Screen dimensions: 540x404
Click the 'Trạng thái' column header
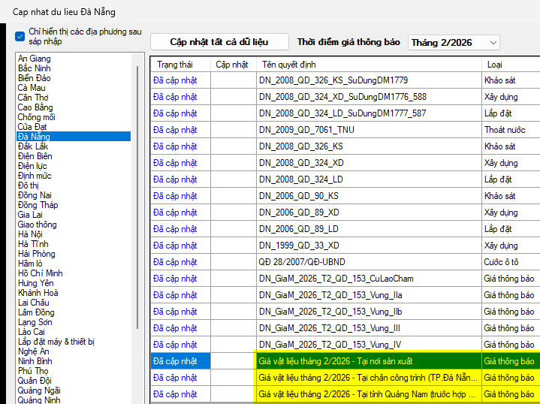[x=175, y=65]
